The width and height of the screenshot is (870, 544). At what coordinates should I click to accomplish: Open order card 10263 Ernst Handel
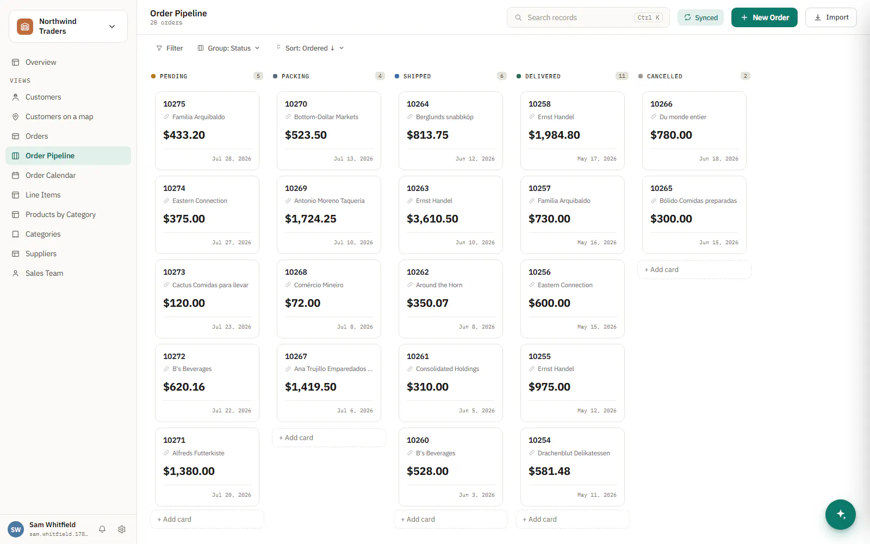pos(451,215)
